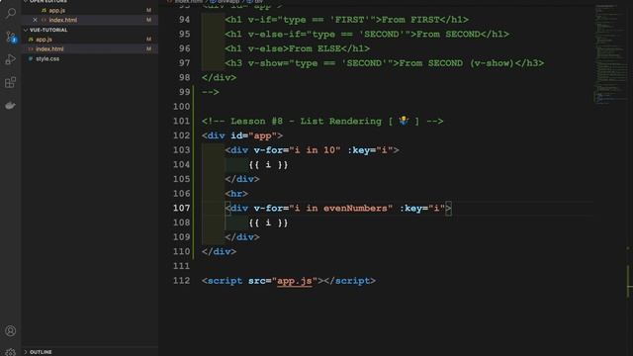
Task: Close index.html in Open Editors
Action: (x=36, y=20)
